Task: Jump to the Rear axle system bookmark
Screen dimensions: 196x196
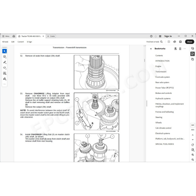Action: pos(162,82)
